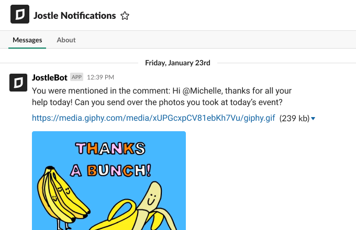Screen dimensions: 356x230
Task: Click the "A BUNCH!" lettering in the GIF
Action: pyautogui.click(x=110, y=170)
